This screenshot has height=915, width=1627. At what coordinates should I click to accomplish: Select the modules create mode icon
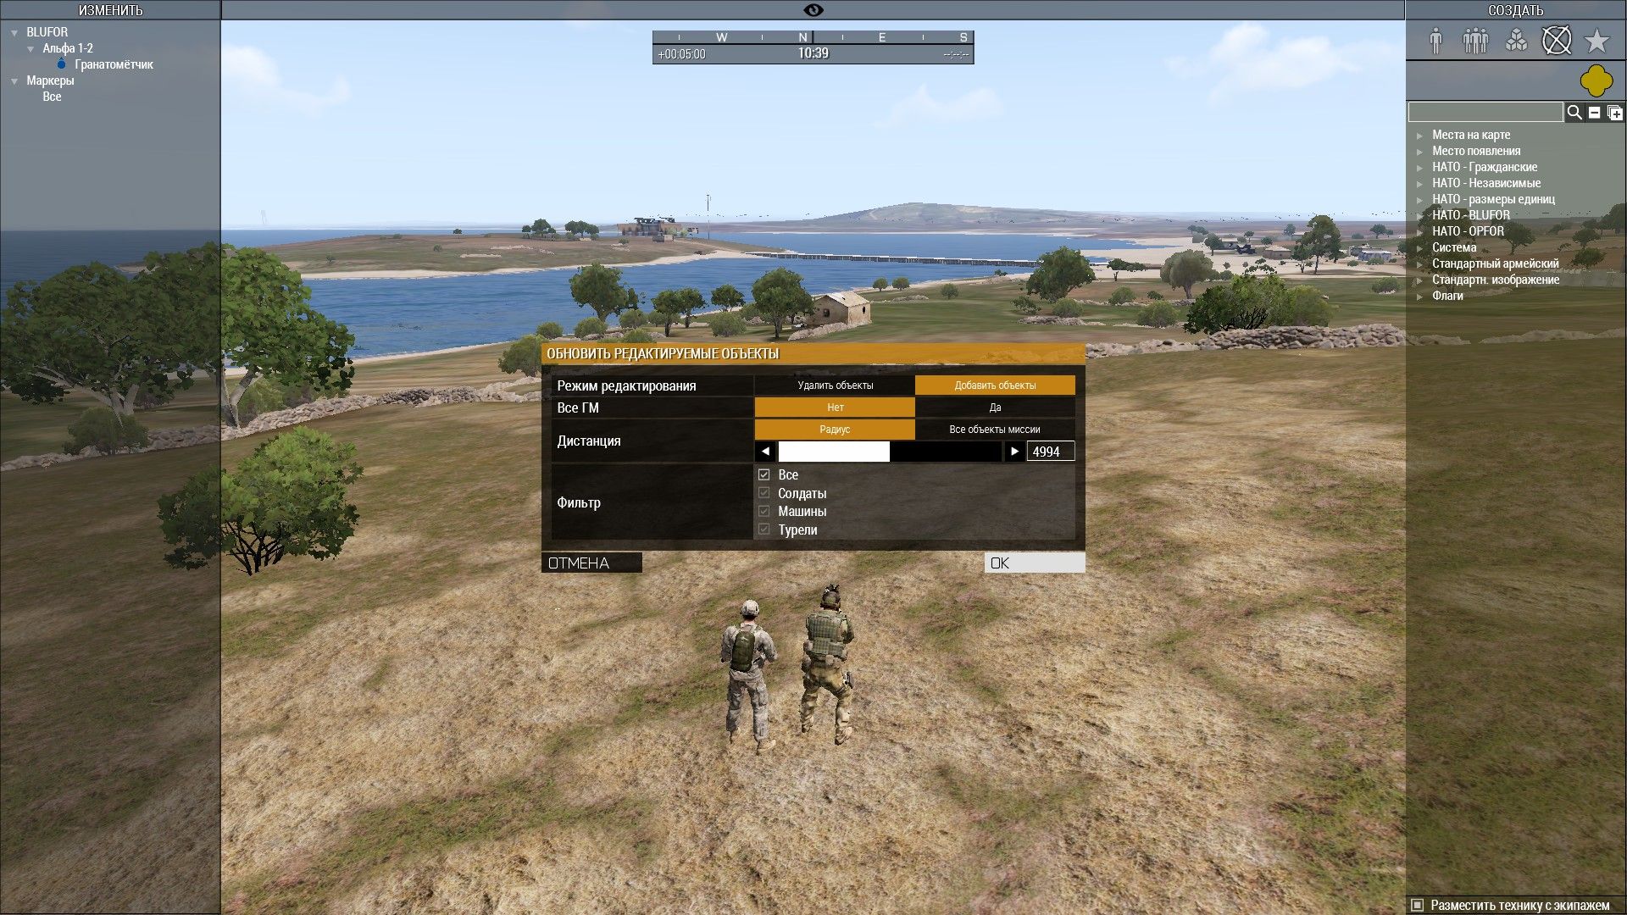[x=1516, y=40]
